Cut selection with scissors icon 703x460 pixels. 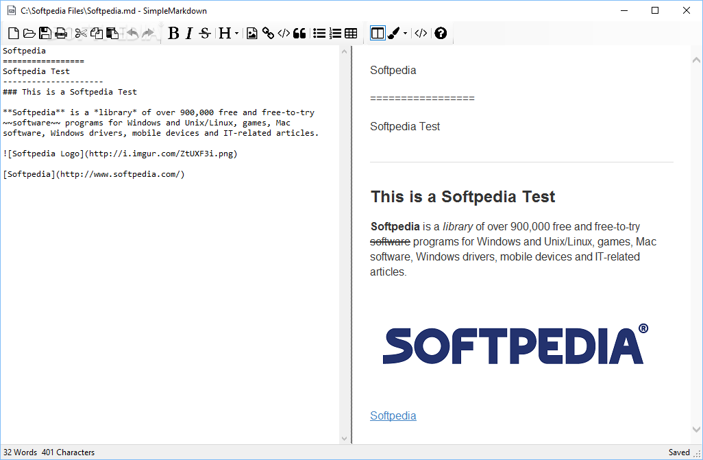point(81,33)
